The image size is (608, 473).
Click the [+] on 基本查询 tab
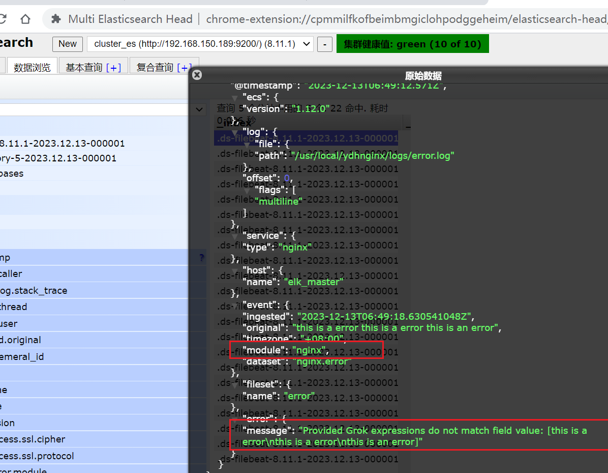tap(113, 68)
